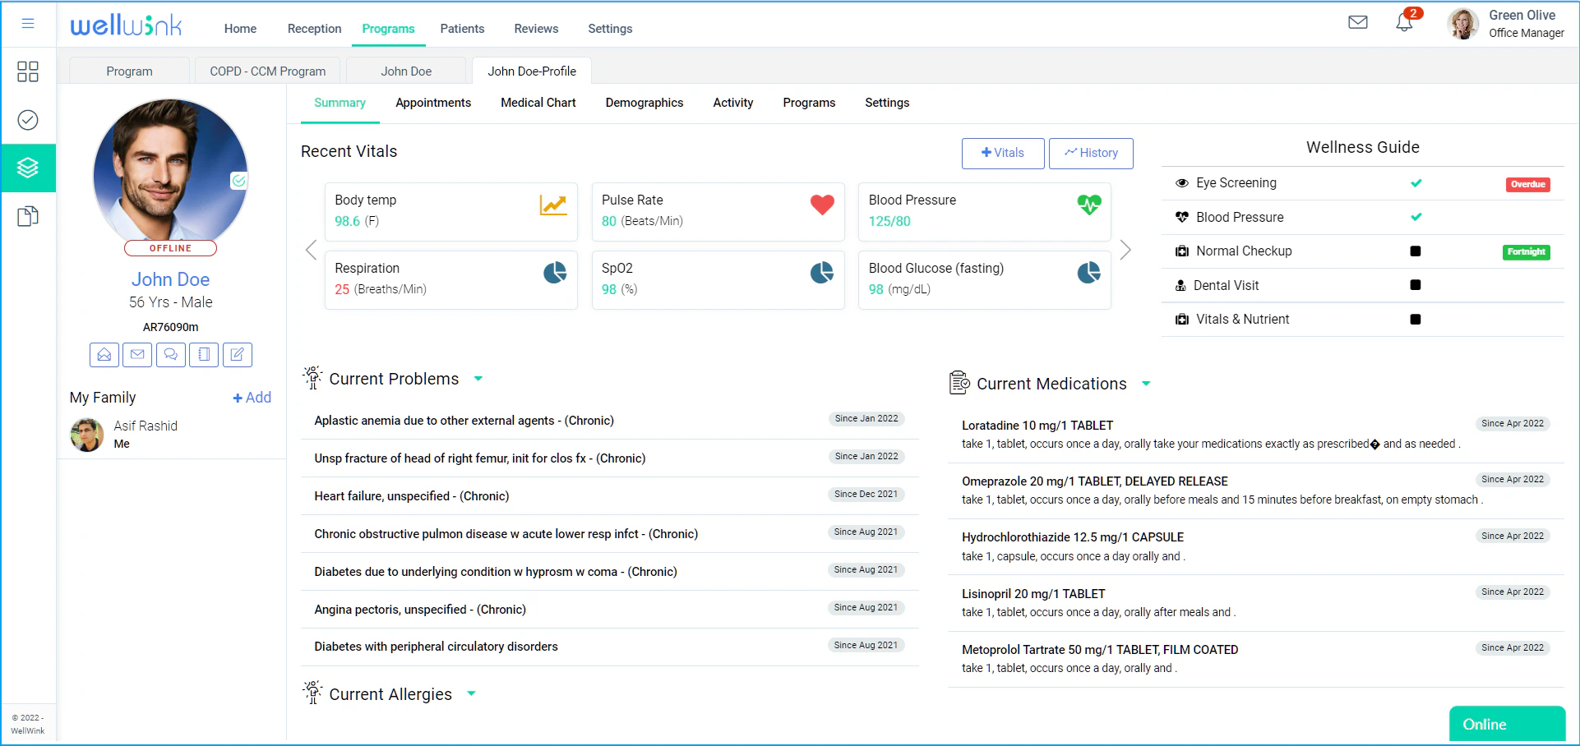Click the documents icon in left sidebar
Screen dimensions: 1580x746
click(x=27, y=215)
